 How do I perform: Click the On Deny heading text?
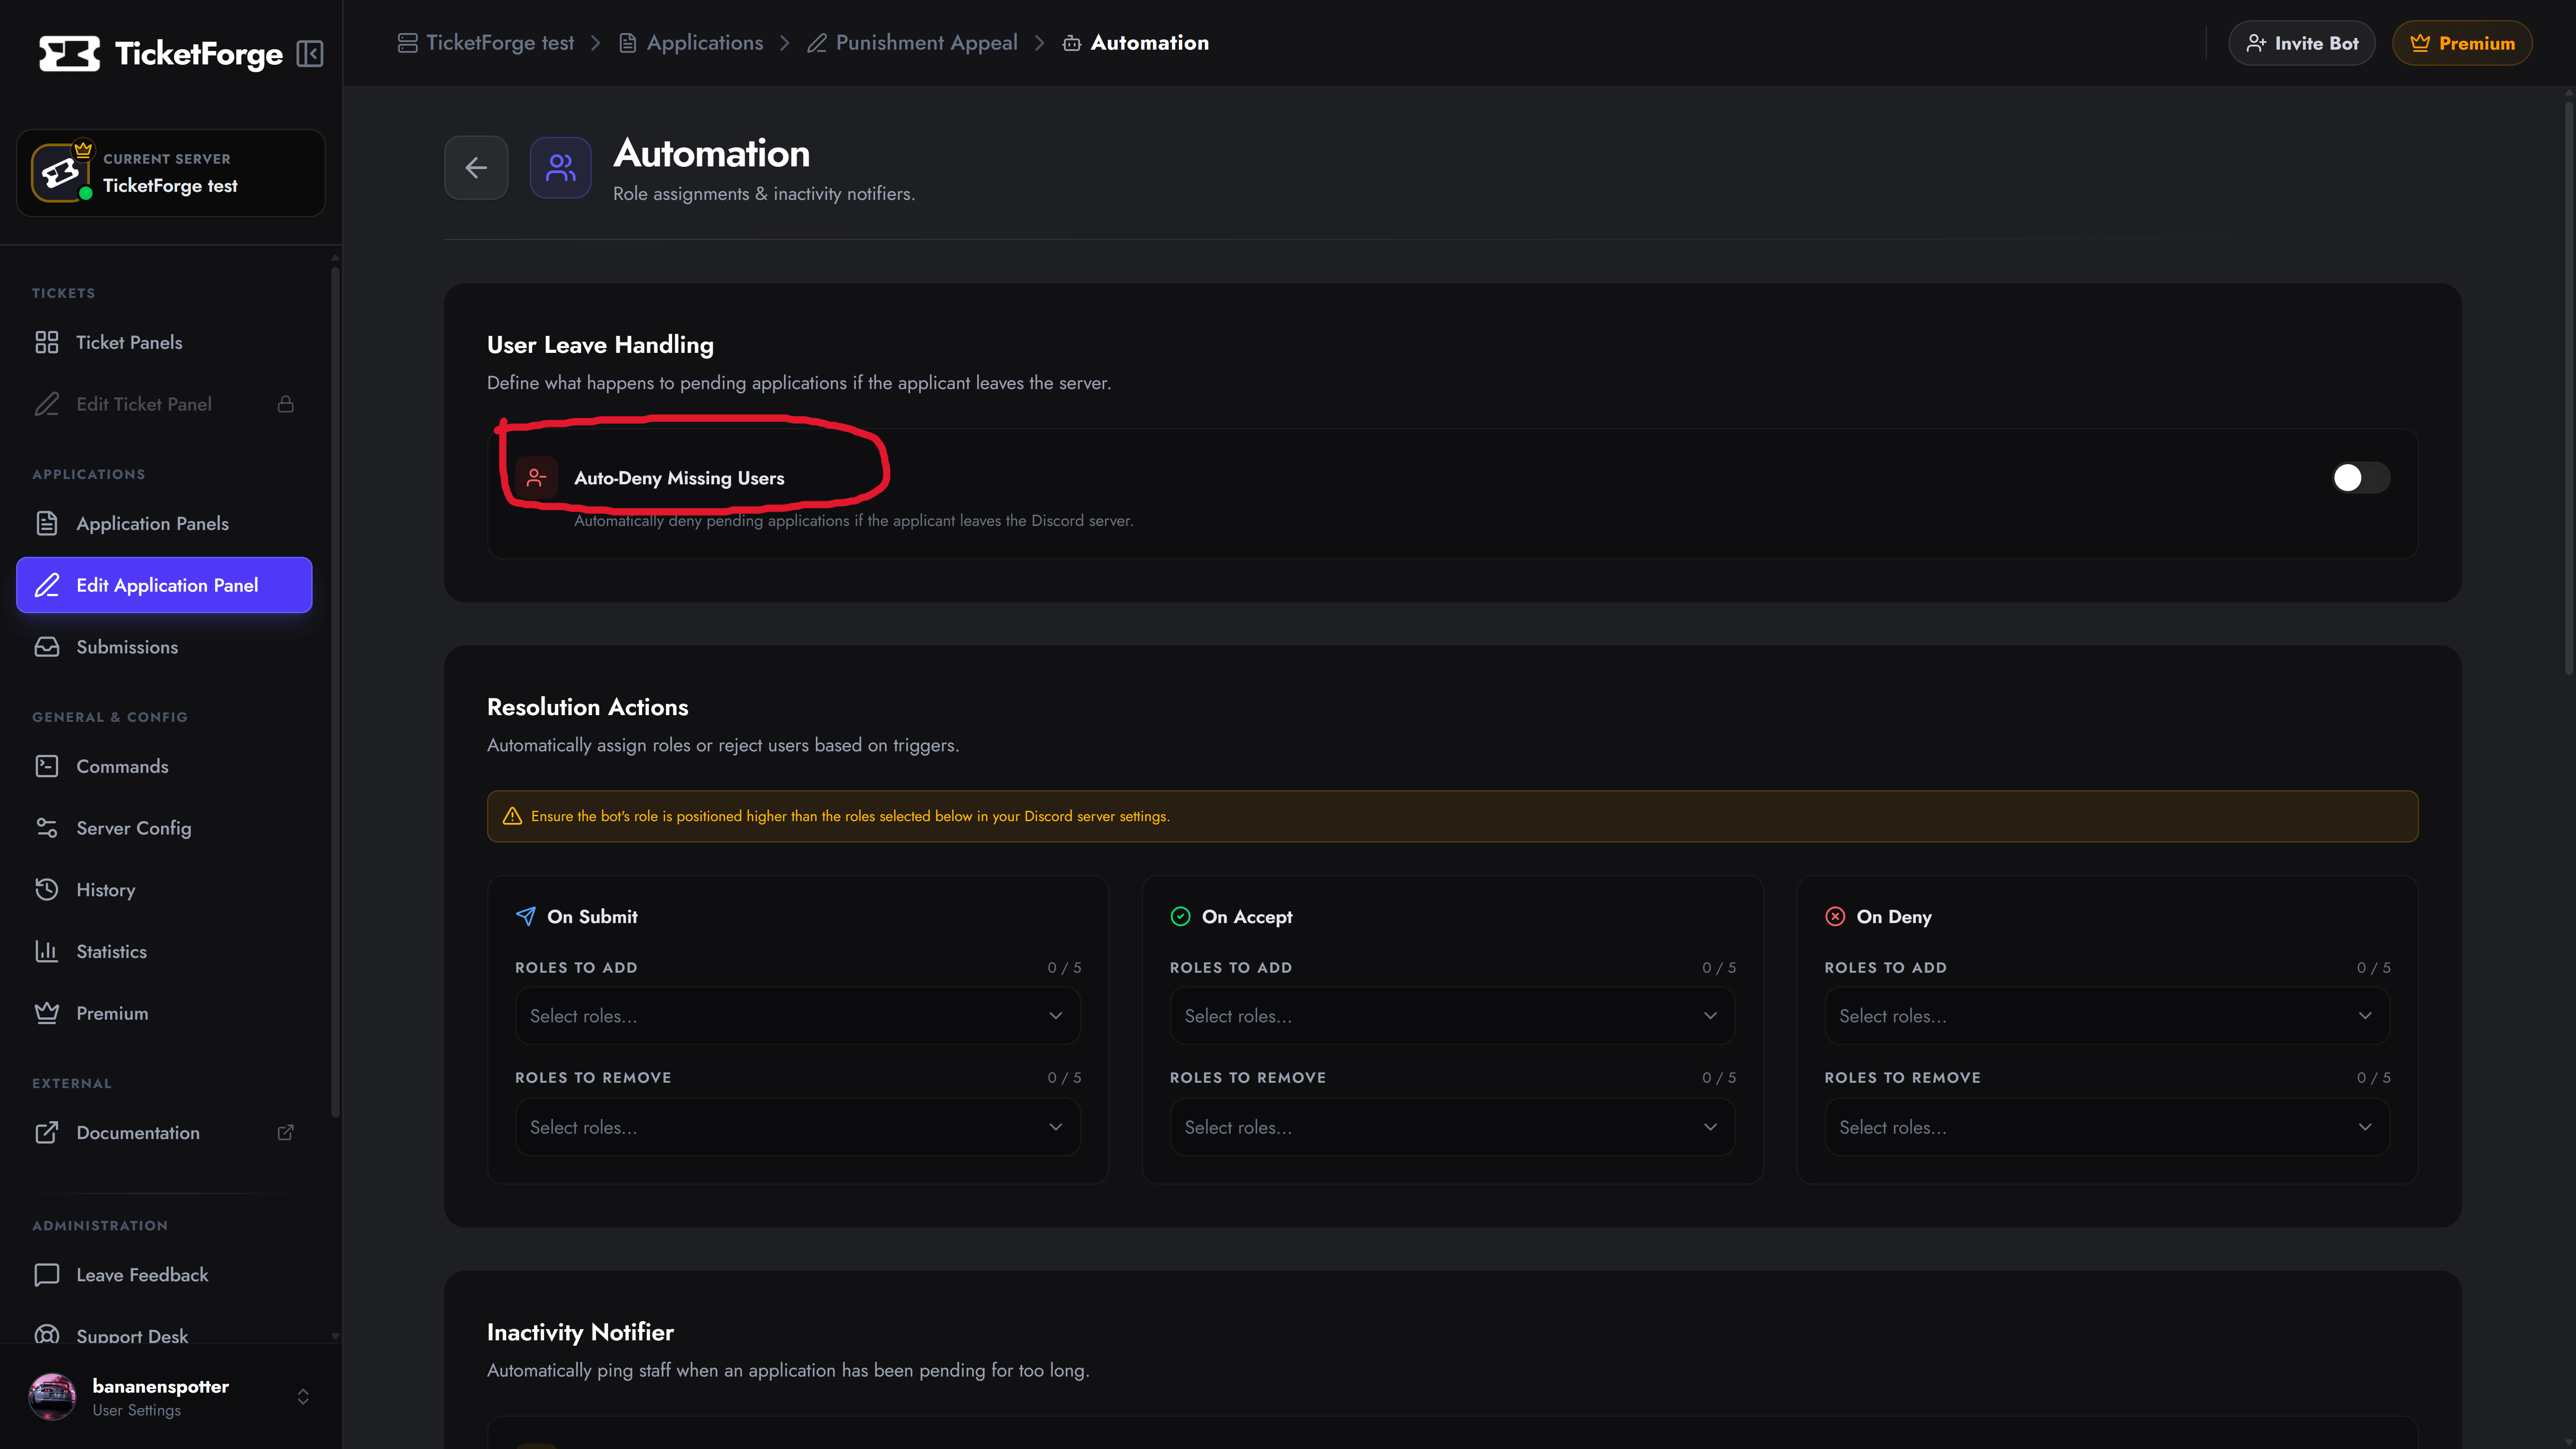coord(1894,917)
